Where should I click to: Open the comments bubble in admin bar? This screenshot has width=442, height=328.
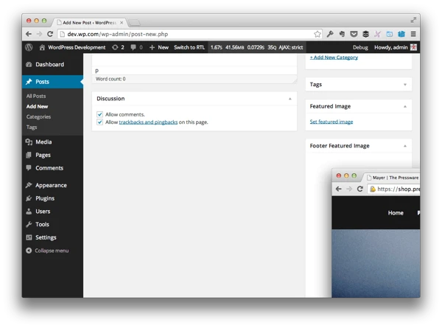pyautogui.click(x=136, y=47)
